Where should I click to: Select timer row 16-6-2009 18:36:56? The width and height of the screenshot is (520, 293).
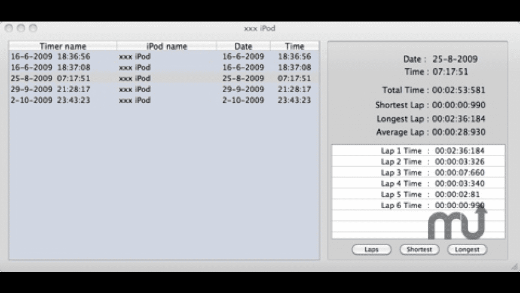[164, 56]
